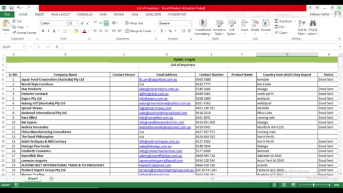The height and width of the screenshot is (193, 343).
Task: Switch to the DATA tab
Action: [103, 14]
